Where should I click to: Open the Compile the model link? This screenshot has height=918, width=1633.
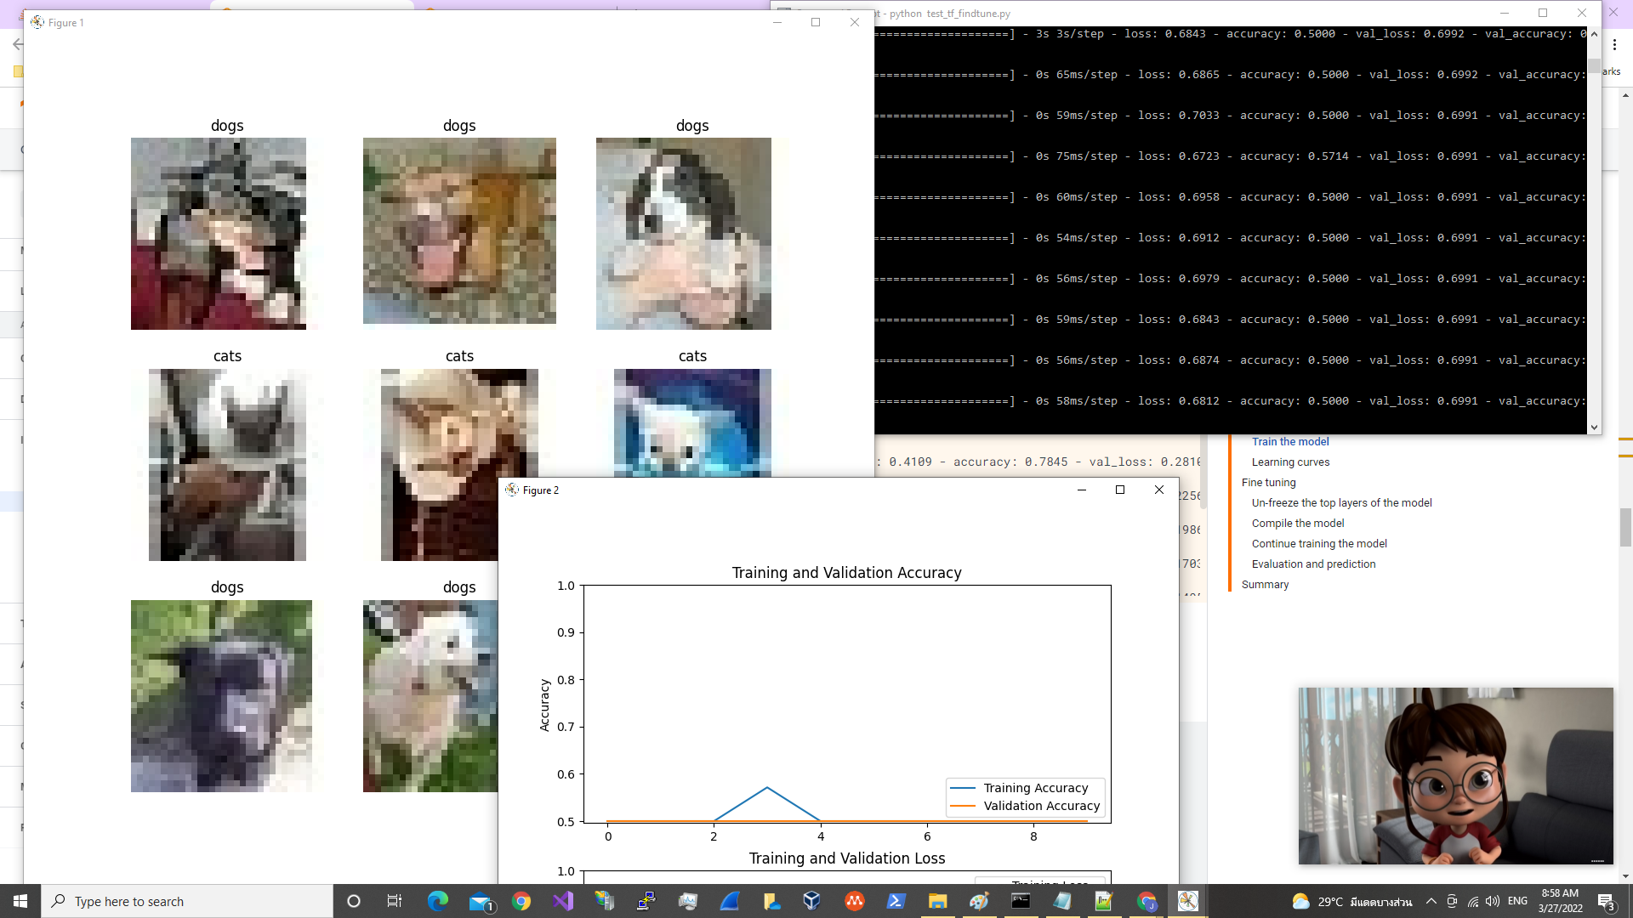[x=1297, y=523]
